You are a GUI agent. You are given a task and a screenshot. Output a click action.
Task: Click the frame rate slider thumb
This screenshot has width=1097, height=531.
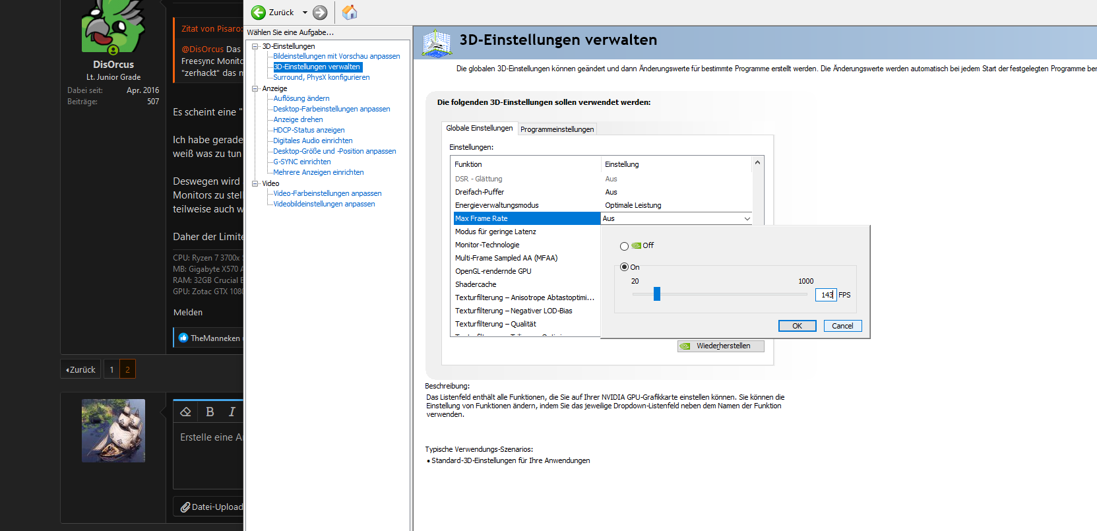click(x=657, y=294)
